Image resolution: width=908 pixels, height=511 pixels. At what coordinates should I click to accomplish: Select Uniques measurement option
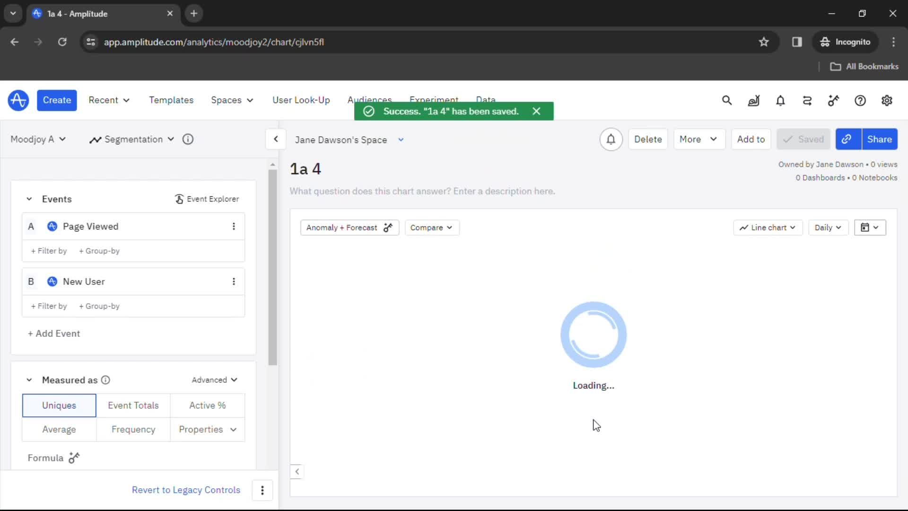pos(59,405)
